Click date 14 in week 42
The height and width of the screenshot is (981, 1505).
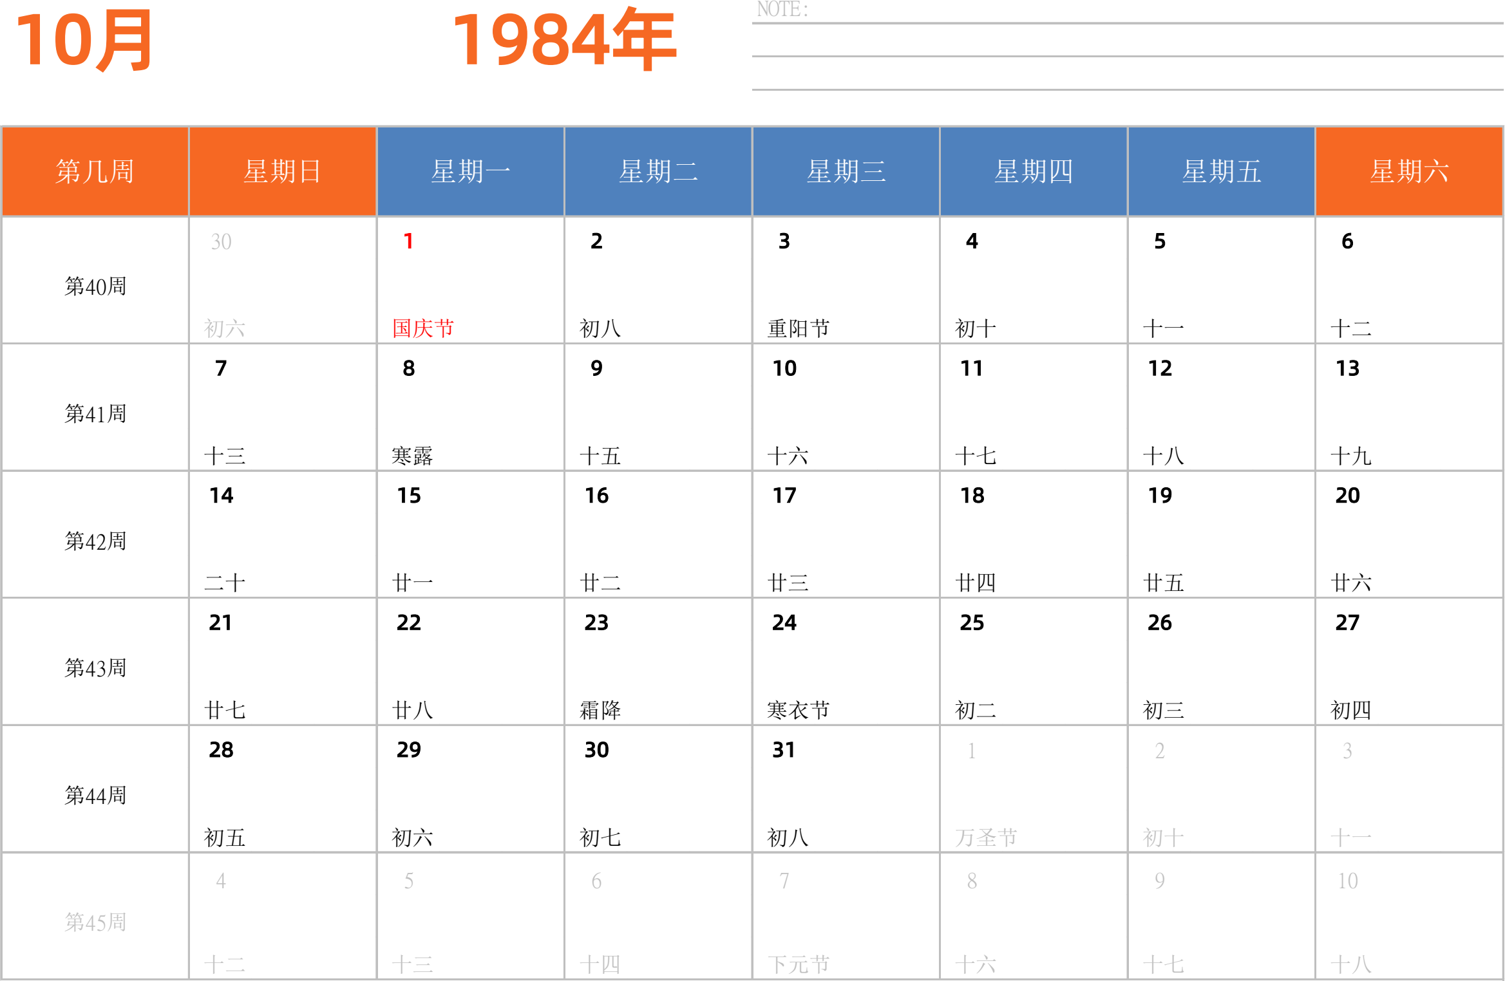coord(221,496)
